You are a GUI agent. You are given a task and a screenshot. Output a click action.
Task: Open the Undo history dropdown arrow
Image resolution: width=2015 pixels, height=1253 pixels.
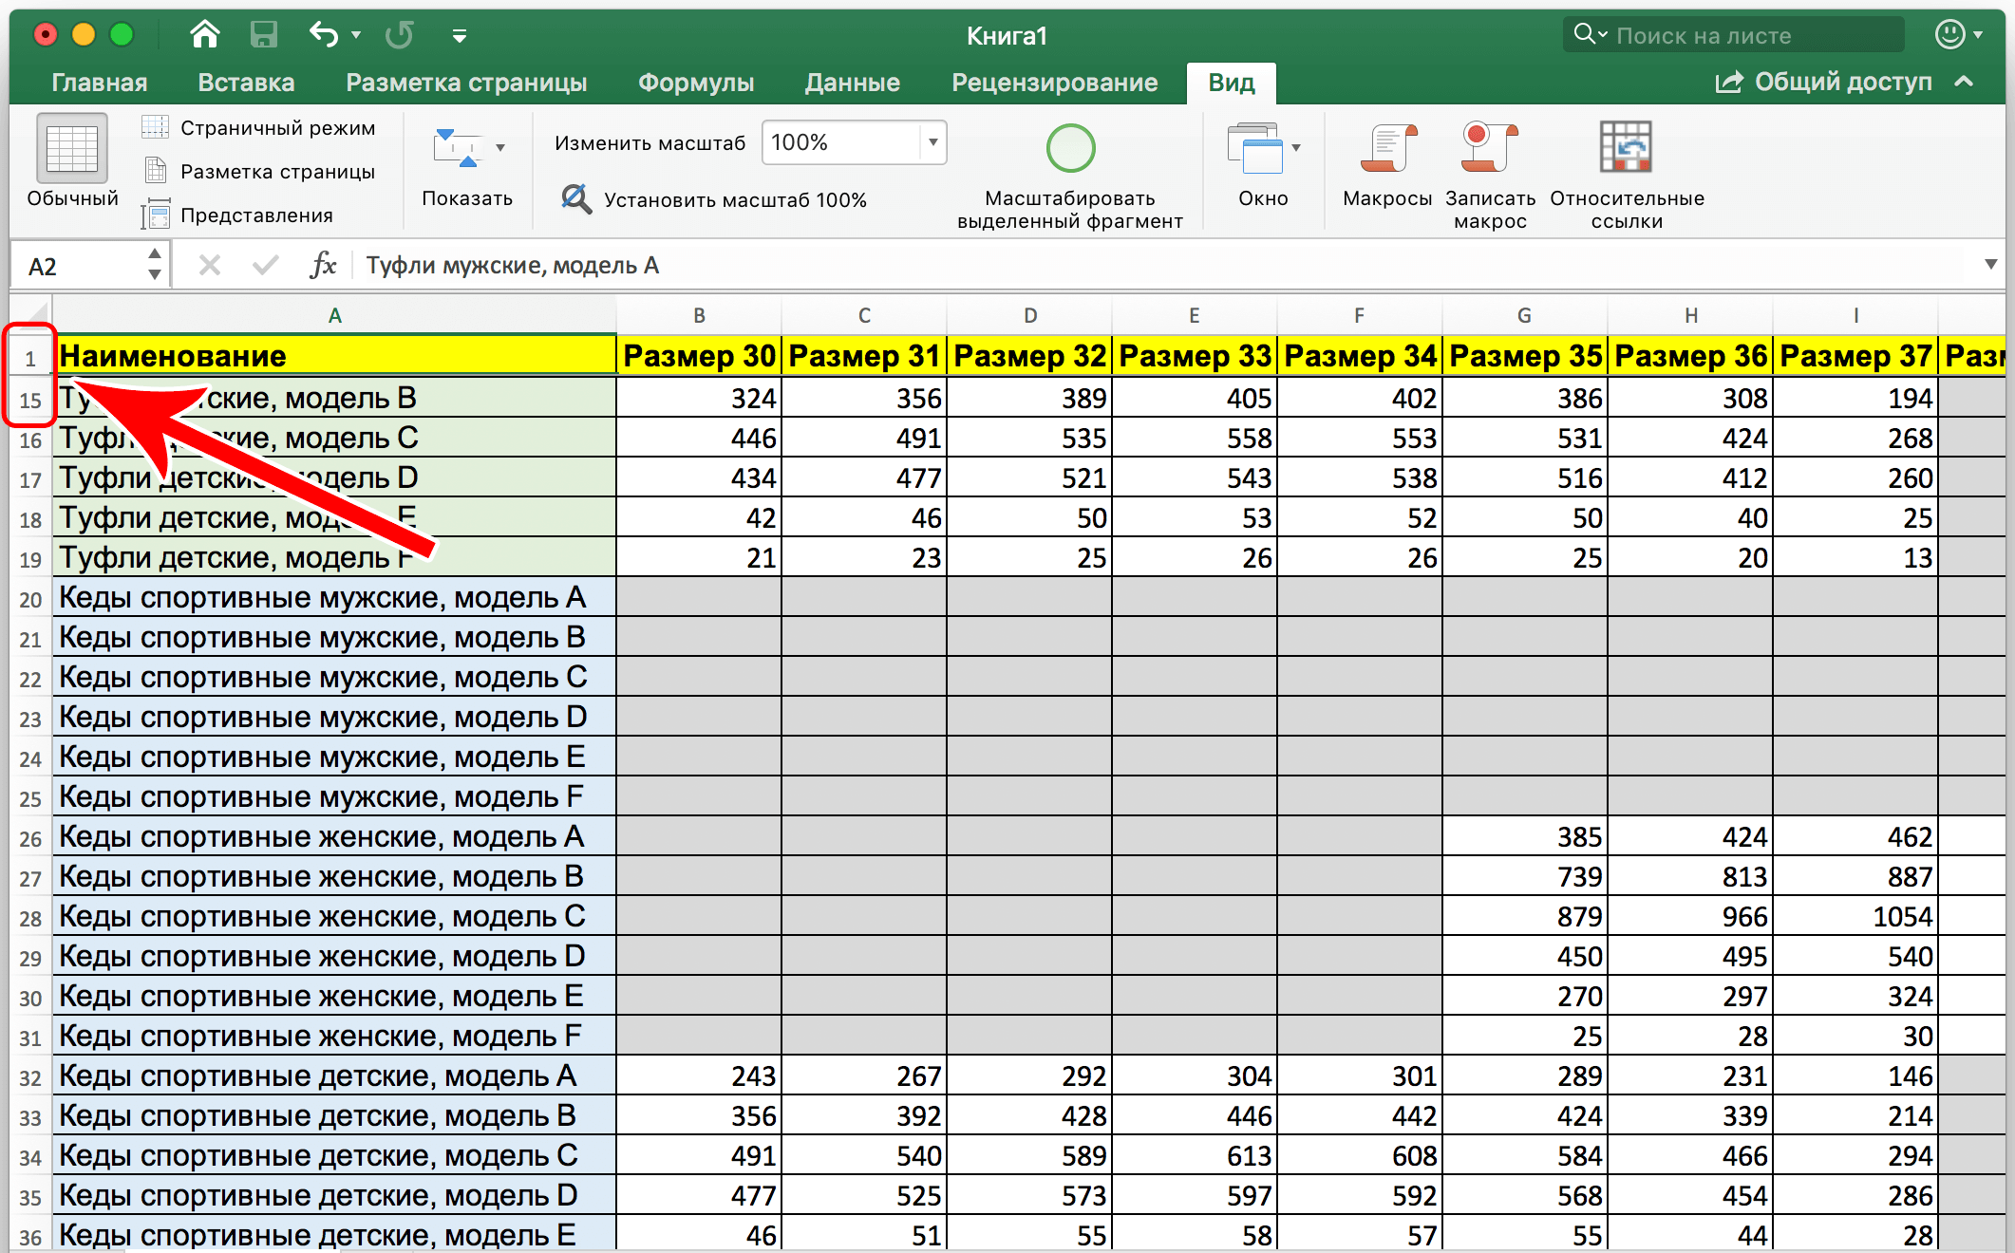(x=356, y=35)
